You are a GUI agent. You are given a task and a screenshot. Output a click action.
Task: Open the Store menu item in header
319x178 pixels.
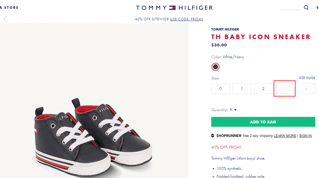coord(11,7)
